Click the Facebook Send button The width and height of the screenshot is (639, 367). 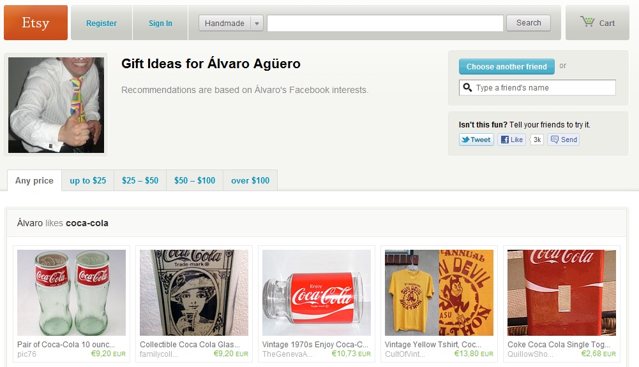tap(563, 140)
